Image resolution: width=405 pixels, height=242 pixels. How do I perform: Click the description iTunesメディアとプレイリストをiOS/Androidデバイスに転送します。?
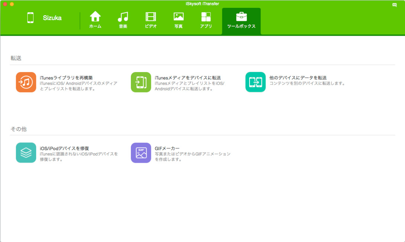pos(190,86)
